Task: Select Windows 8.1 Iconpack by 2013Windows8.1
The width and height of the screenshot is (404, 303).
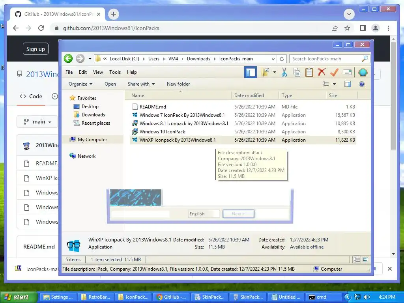Action: [x=243, y=123]
